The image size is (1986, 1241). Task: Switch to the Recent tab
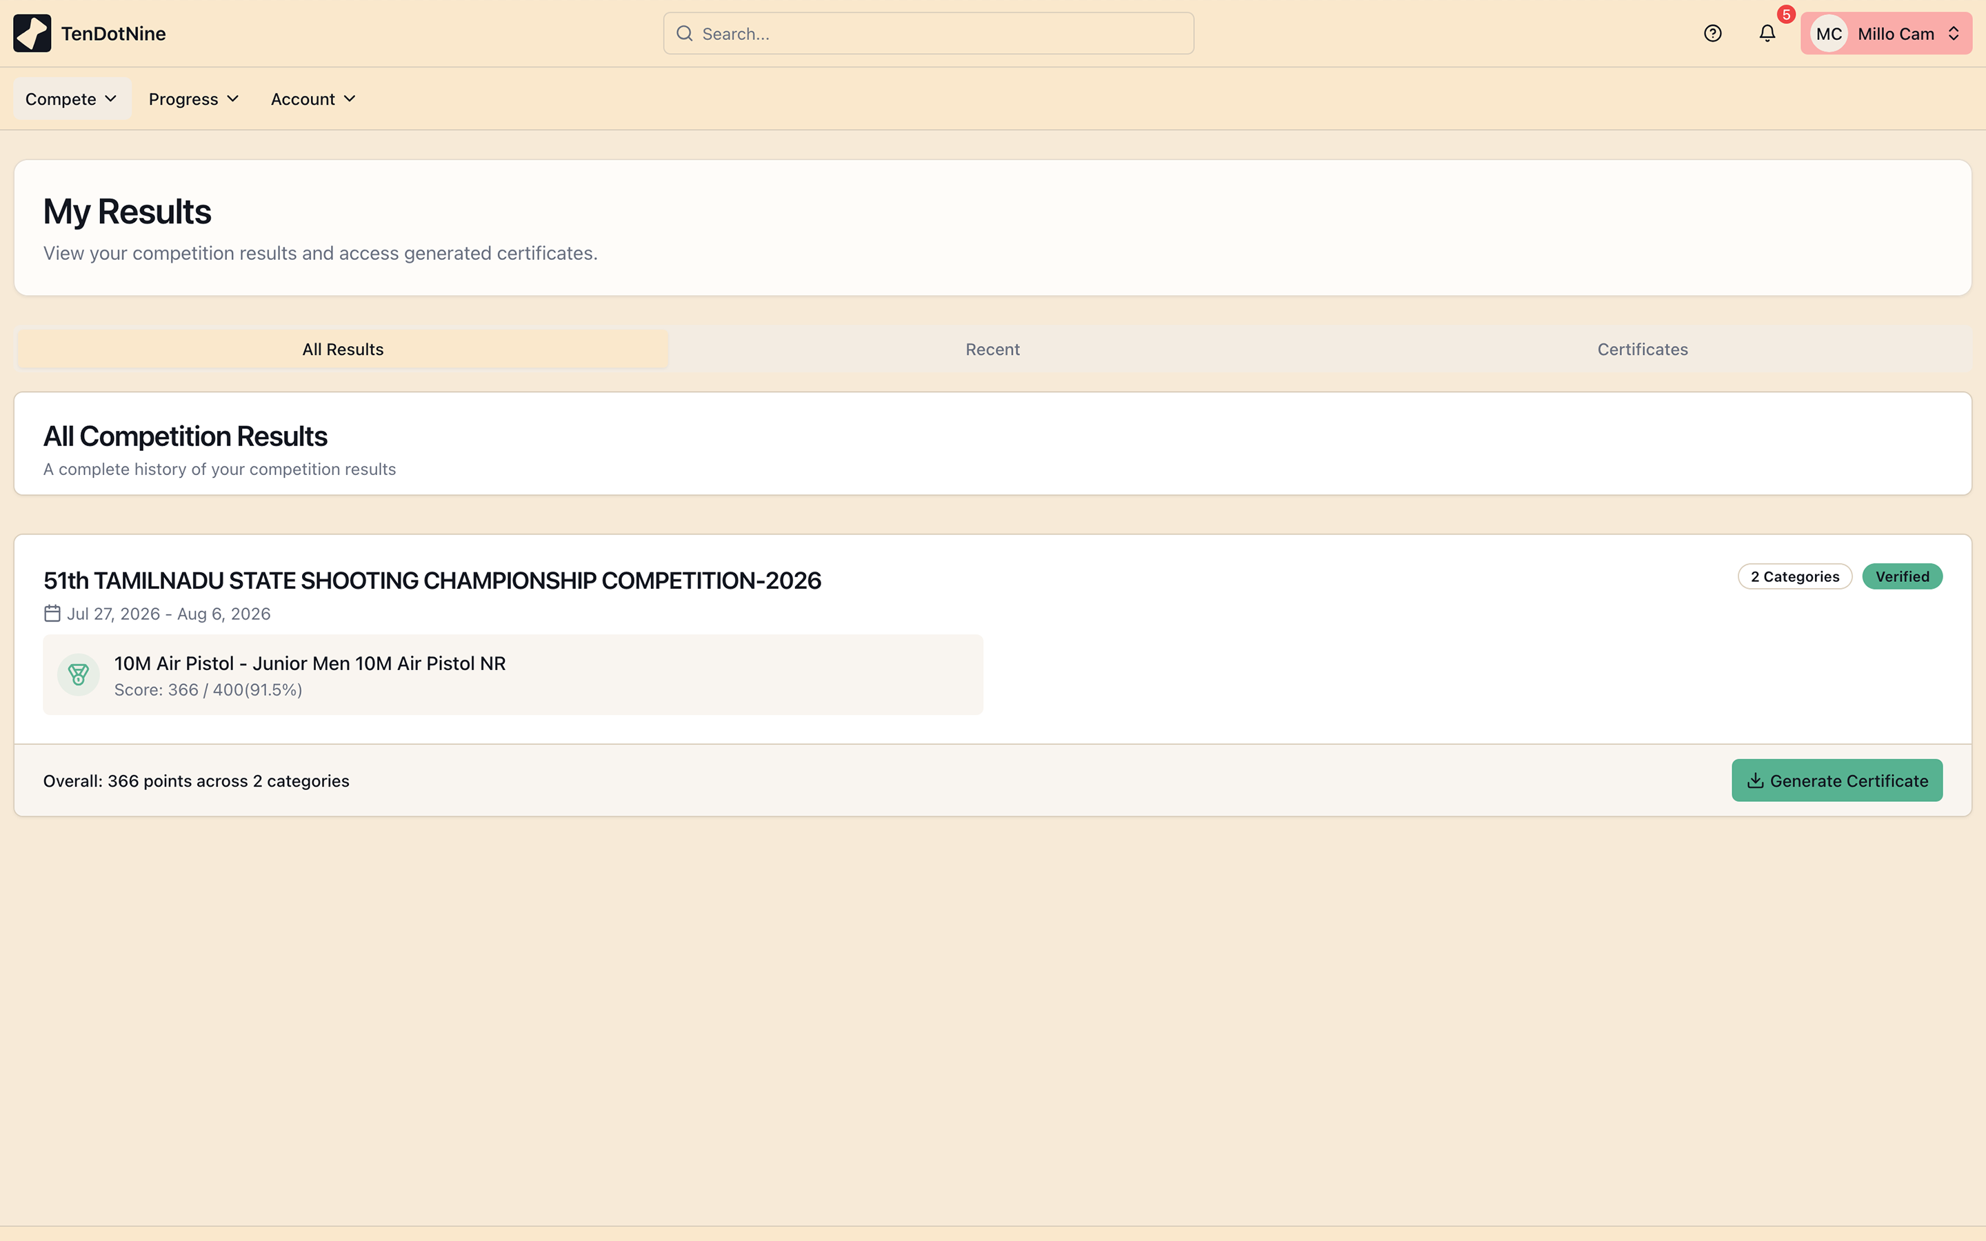tap(992, 350)
